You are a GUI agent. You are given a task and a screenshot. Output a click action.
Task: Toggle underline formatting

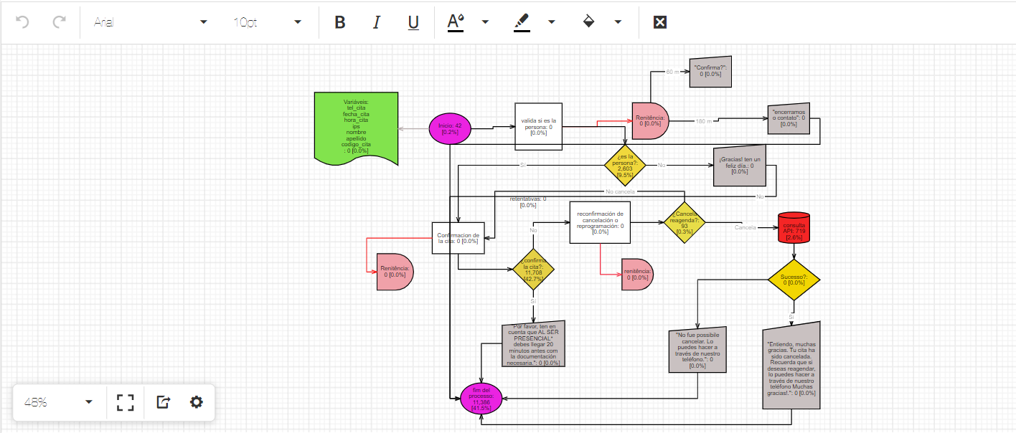click(413, 22)
